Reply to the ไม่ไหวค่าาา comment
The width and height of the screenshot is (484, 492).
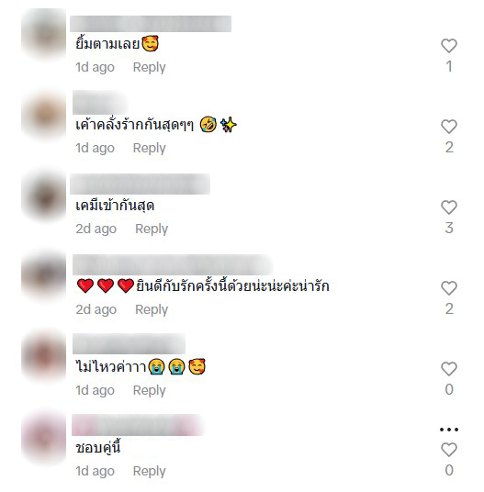coord(149,390)
